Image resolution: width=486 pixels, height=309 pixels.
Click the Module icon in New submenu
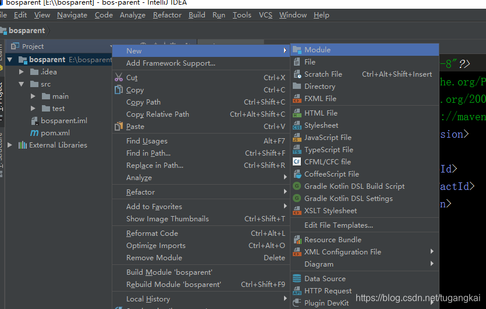tap(297, 50)
